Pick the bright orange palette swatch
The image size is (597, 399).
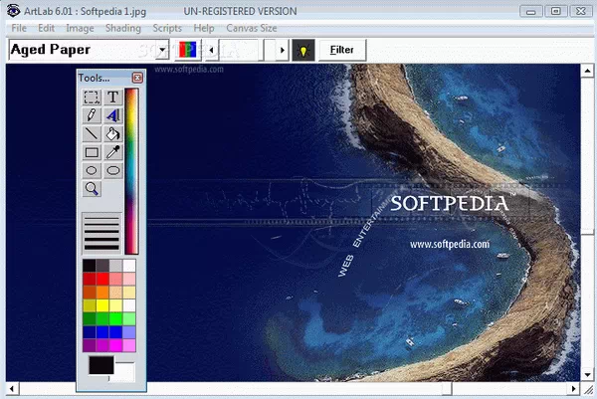(x=102, y=292)
